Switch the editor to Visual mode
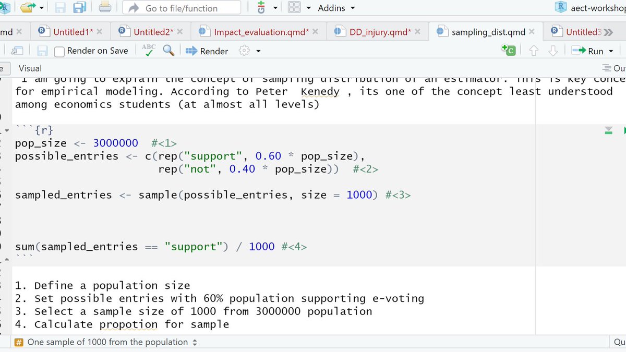The height and width of the screenshot is (352, 626). (x=30, y=68)
